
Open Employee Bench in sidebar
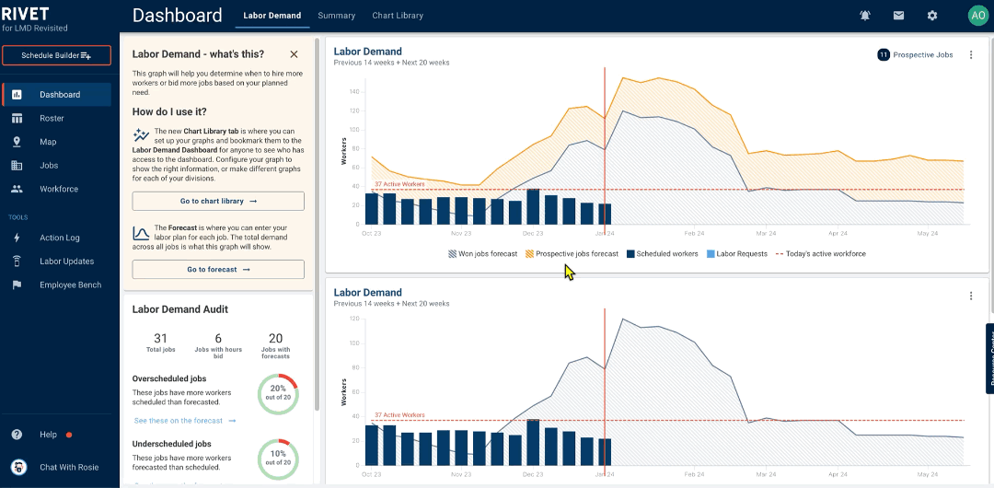pyautogui.click(x=70, y=285)
